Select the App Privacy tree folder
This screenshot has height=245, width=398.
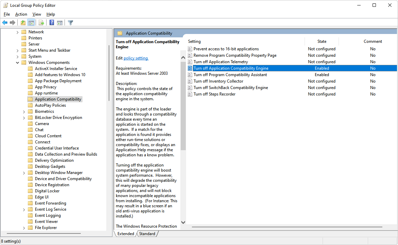click(x=46, y=87)
